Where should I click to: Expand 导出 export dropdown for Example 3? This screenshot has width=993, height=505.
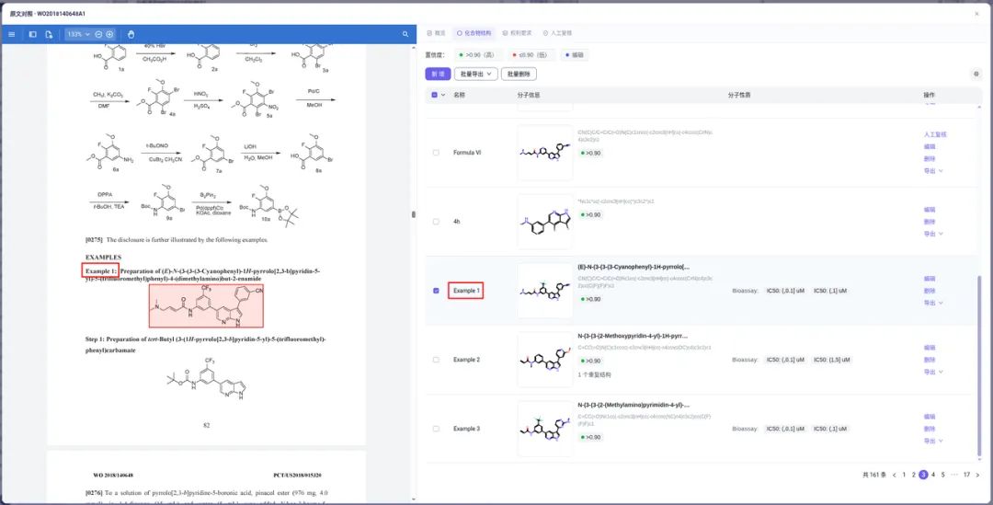[933, 441]
